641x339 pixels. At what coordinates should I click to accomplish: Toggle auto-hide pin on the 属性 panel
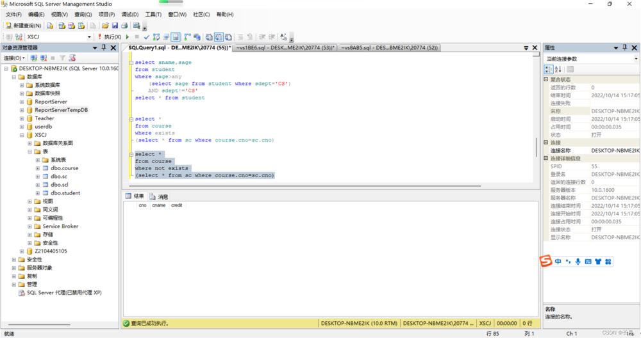[624, 48]
